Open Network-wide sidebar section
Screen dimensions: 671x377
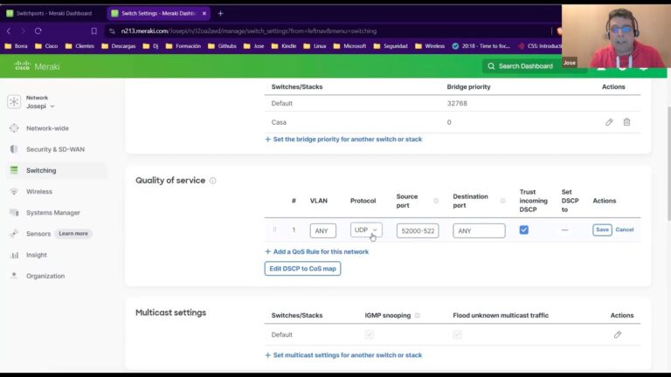[x=47, y=128]
